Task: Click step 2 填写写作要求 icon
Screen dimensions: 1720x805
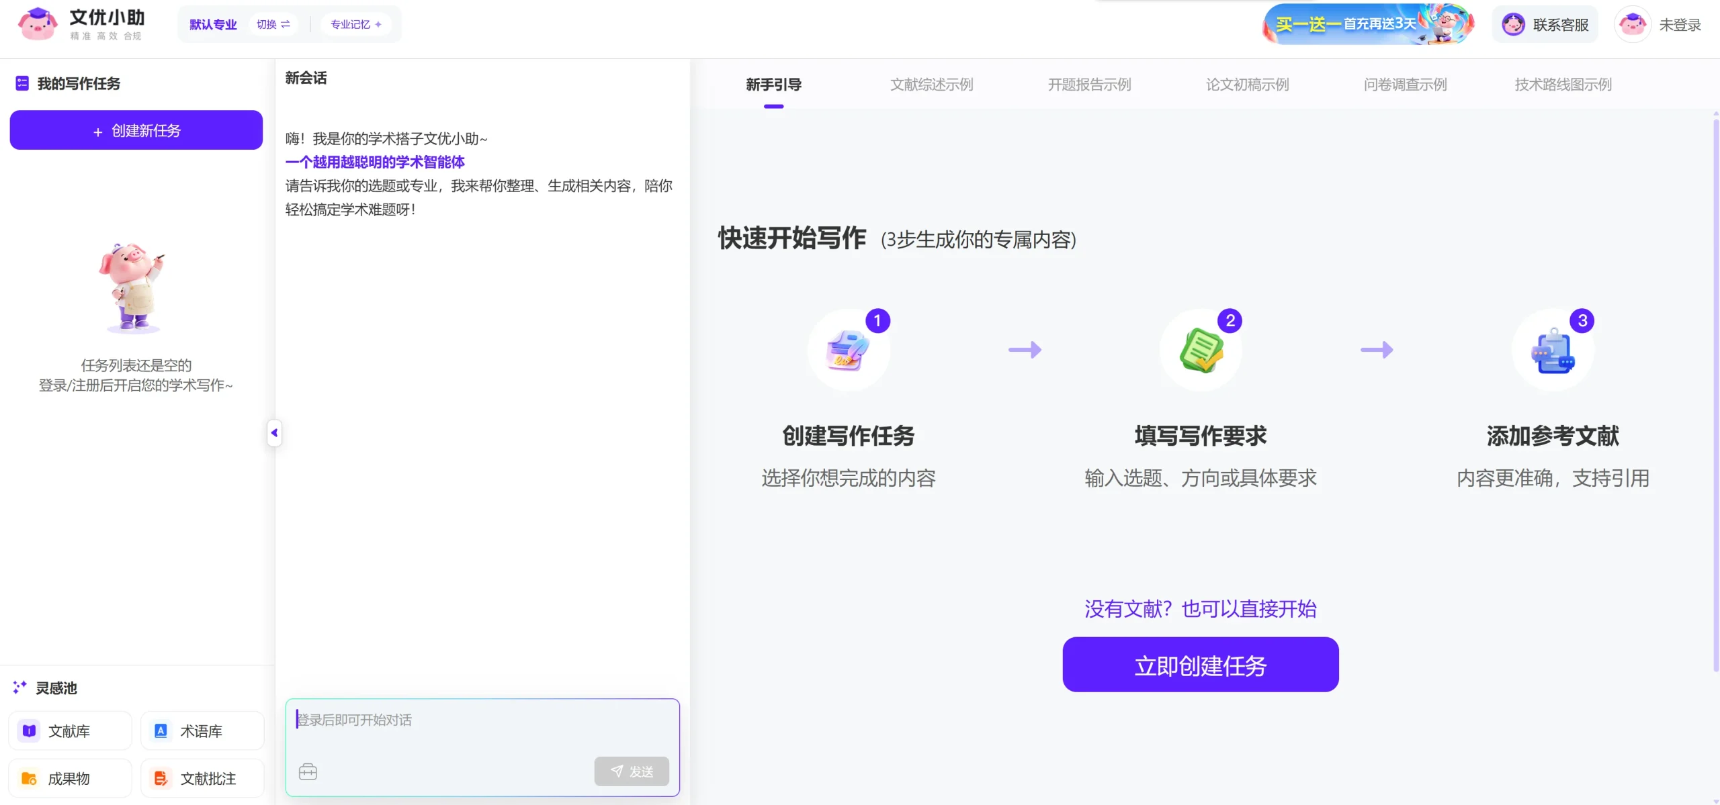Action: 1201,350
